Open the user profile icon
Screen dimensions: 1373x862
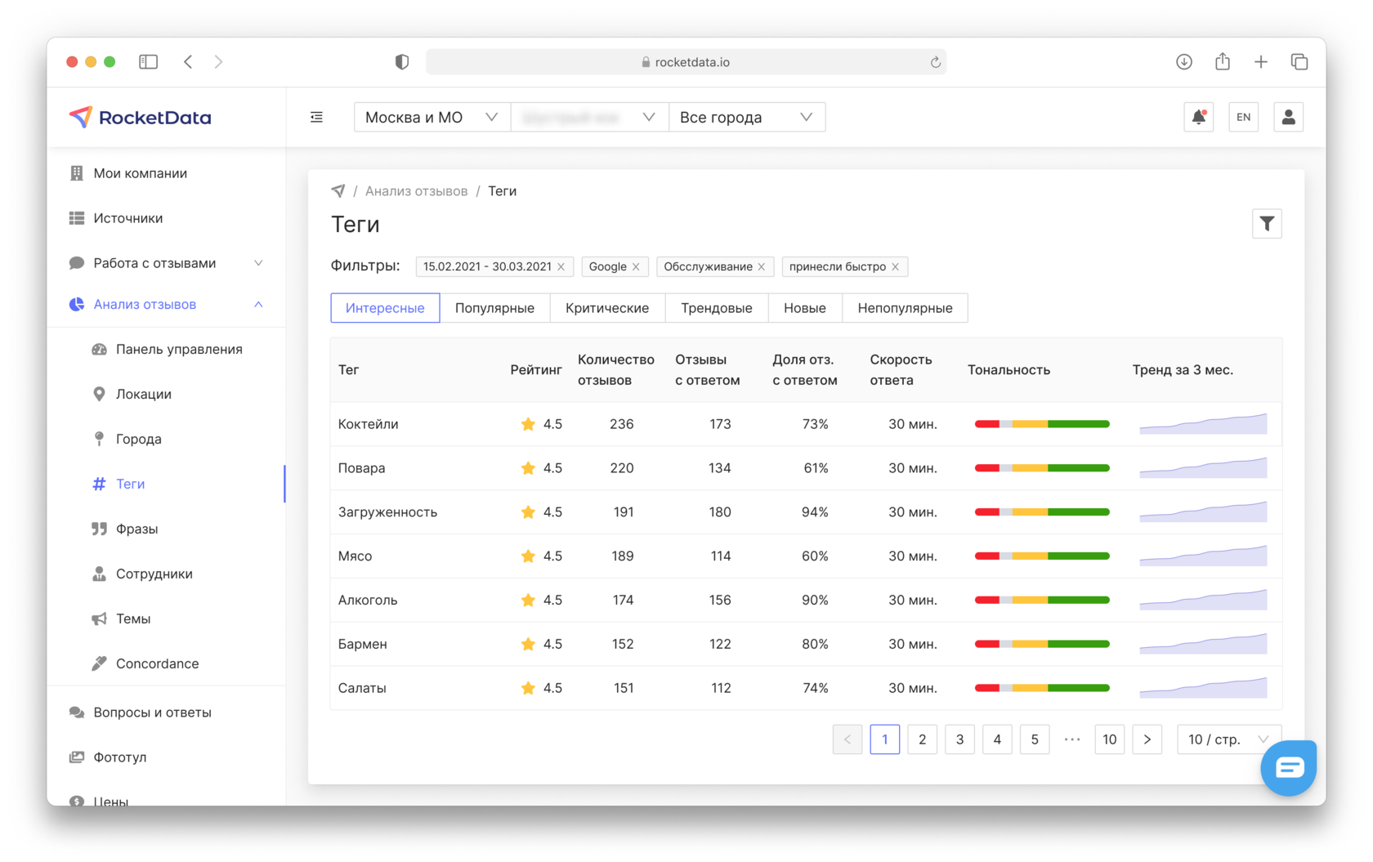click(x=1289, y=117)
